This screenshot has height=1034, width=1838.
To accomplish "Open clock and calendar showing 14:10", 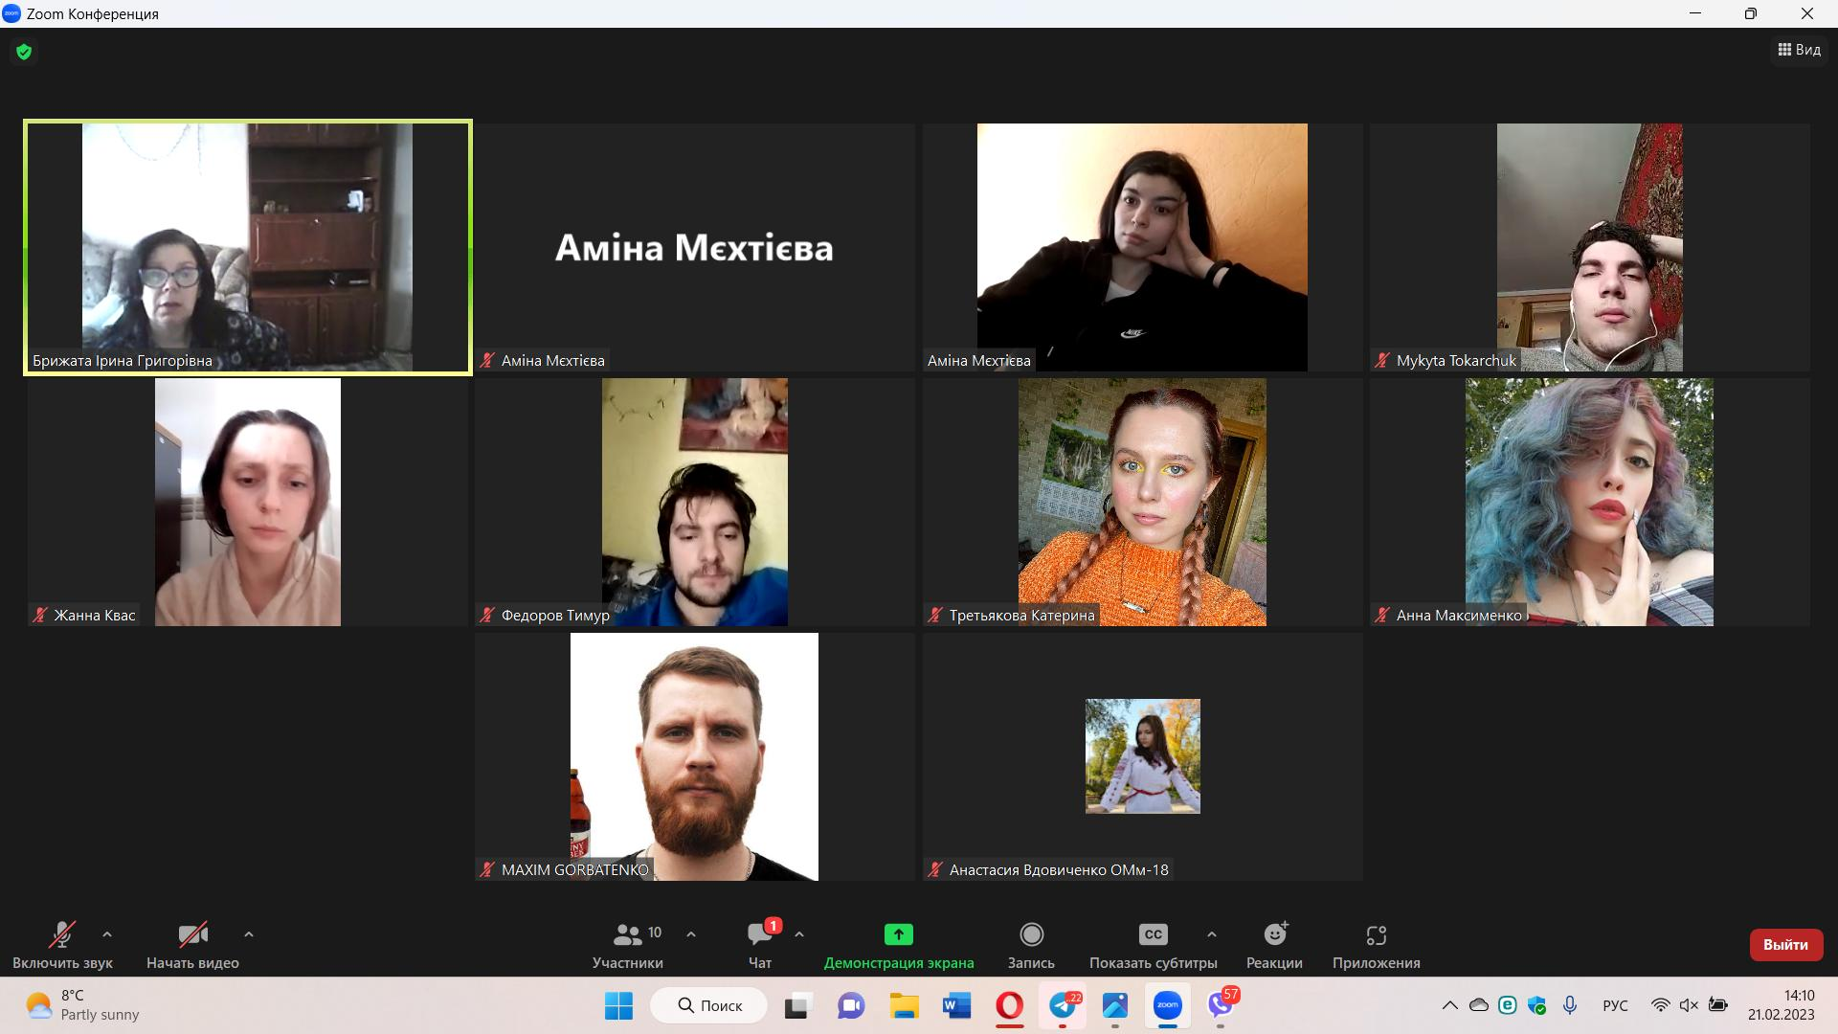I will [x=1781, y=1005].
